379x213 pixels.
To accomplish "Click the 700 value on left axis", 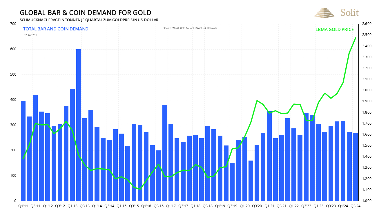I will pos(13,24).
